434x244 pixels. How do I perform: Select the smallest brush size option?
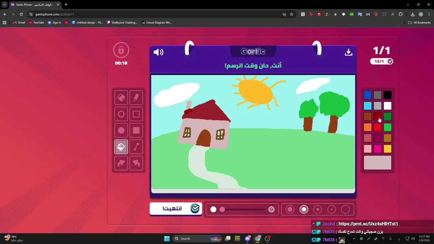click(345, 209)
